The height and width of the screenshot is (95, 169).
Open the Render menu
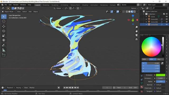tap(16, 5)
